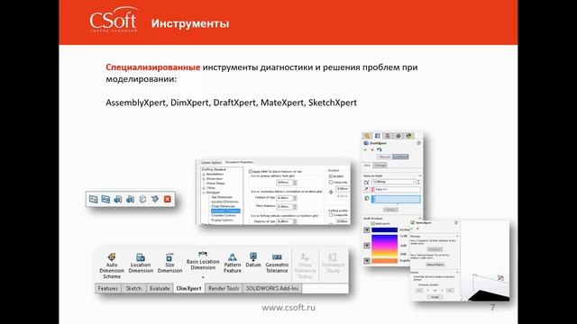Cancel SketchXpert with the red X
The width and height of the screenshot is (577, 324).
coord(417,229)
